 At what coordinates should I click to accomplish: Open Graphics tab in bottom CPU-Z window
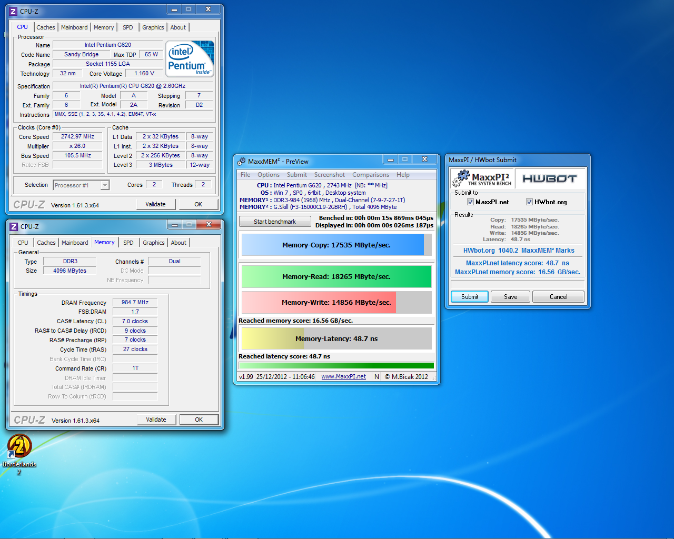[x=154, y=243]
